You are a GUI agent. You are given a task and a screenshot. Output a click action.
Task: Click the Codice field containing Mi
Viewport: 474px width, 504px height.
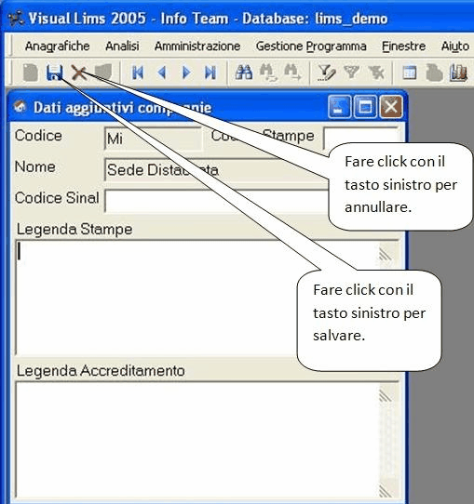153,139
